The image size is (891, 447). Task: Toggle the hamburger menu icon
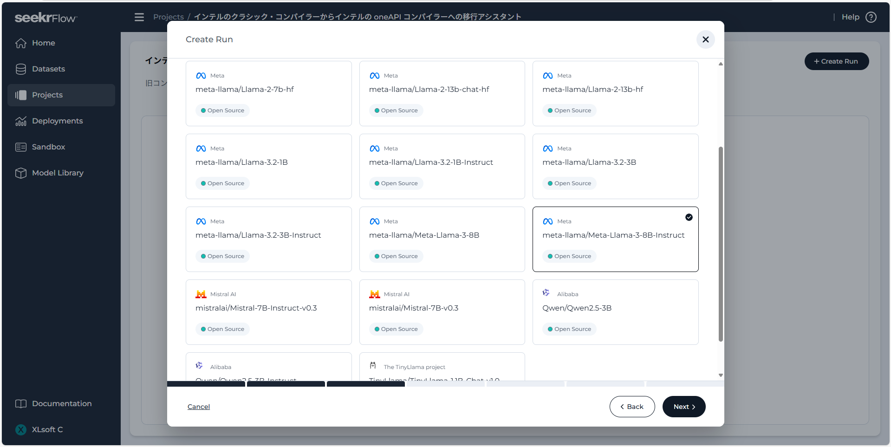(x=139, y=17)
